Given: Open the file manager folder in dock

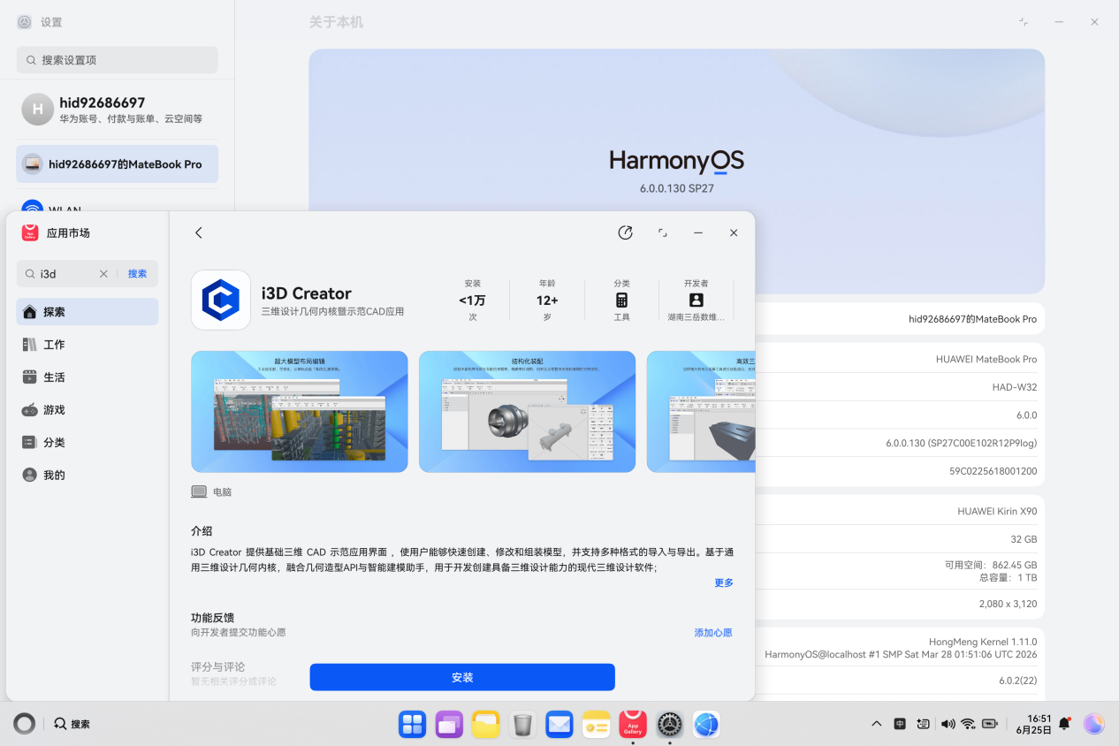Looking at the screenshot, I should point(486,725).
